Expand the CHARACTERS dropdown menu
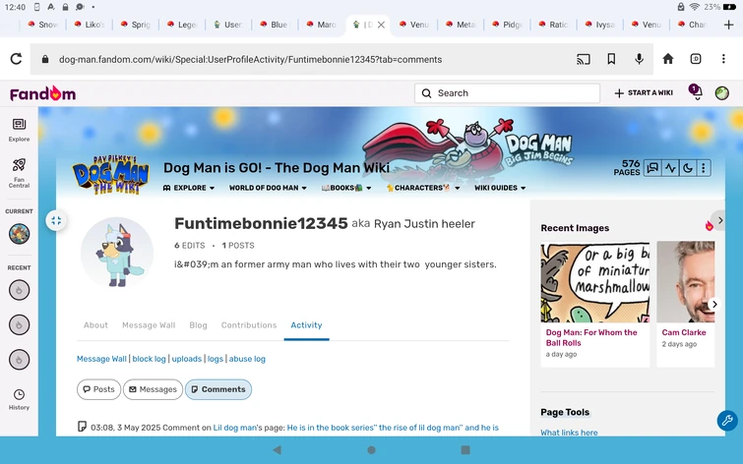 click(423, 188)
